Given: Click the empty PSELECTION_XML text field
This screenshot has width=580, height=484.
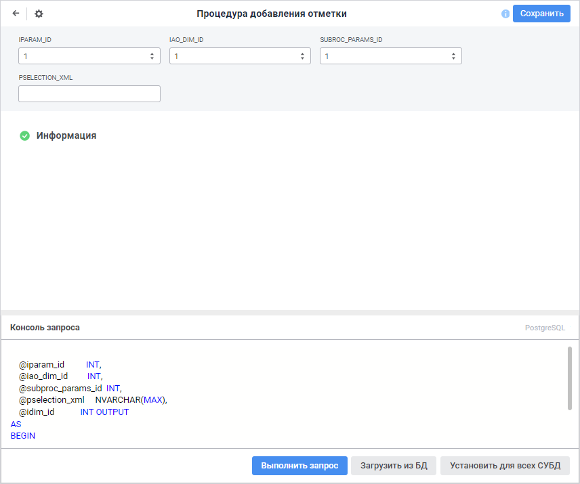Looking at the screenshot, I should click(x=89, y=94).
